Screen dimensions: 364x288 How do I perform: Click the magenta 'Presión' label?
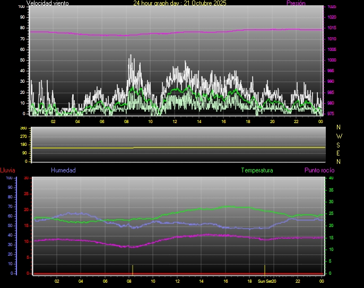pos(296,3)
